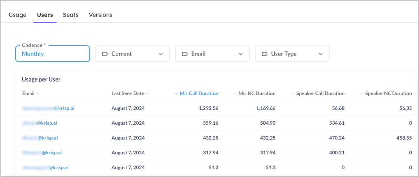Open the Email filter dropdown
Viewport: 419px width, 177px height.
(212, 54)
